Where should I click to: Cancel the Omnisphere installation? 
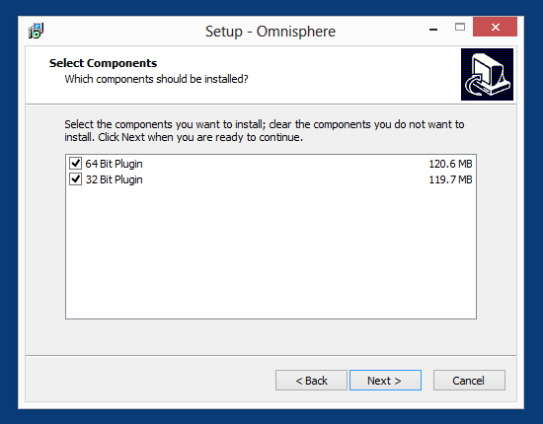[x=469, y=380]
